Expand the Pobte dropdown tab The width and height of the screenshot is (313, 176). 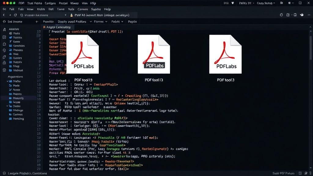pos(117,22)
